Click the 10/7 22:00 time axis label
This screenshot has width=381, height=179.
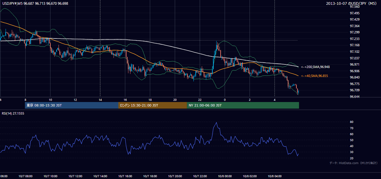click(x=200, y=176)
